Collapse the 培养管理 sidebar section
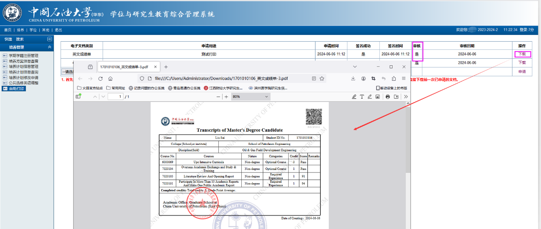The width and height of the screenshot is (541, 229). pyautogui.click(x=49, y=47)
